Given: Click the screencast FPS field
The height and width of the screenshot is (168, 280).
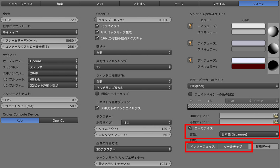Looking at the screenshot, I should tap(39, 100).
